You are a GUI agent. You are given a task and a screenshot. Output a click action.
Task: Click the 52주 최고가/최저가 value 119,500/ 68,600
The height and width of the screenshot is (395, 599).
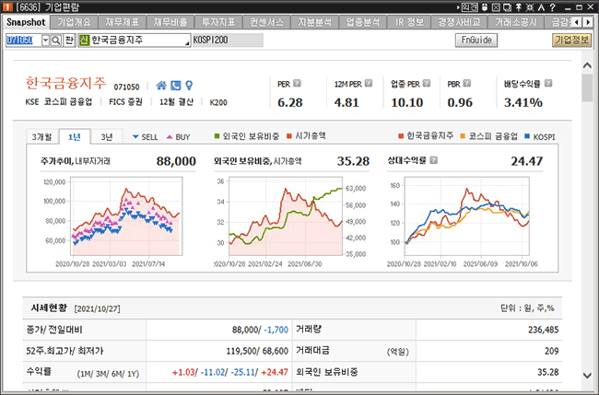pyautogui.click(x=257, y=351)
